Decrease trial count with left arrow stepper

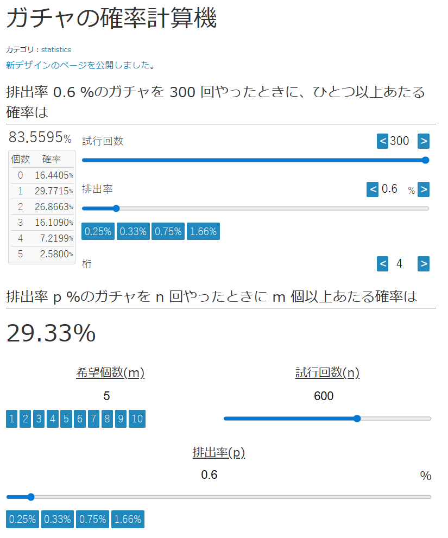click(383, 141)
